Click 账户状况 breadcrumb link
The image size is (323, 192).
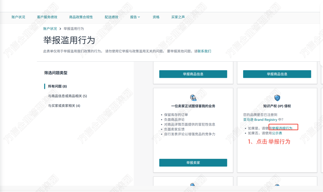[x=50, y=29]
